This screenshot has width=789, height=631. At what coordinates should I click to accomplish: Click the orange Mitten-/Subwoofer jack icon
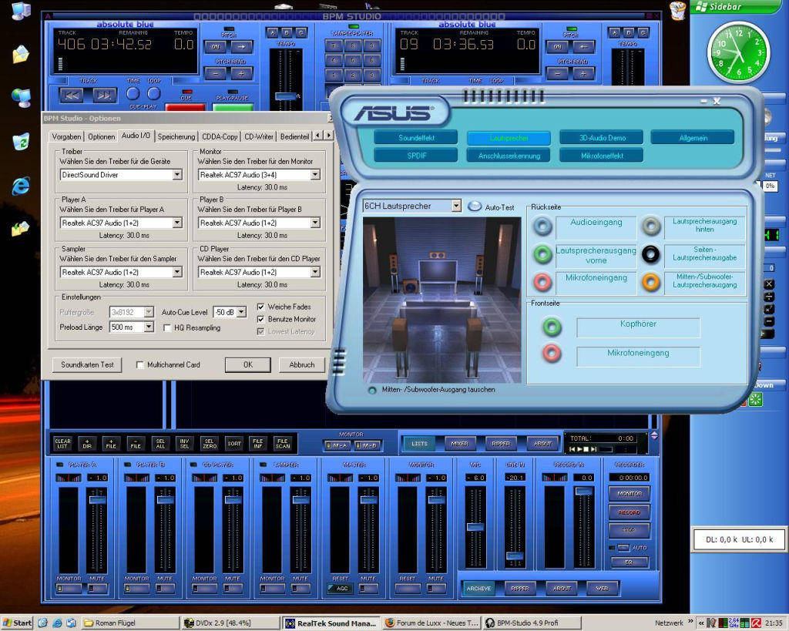[650, 282]
